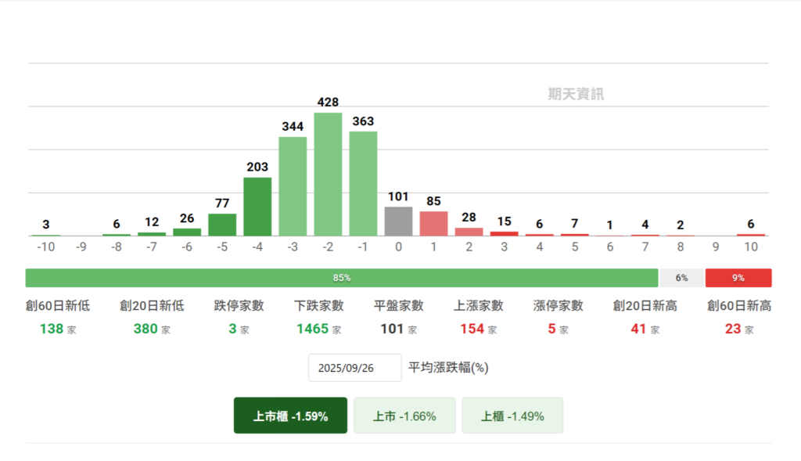Open the 上櫃 -1.49% tab
The image size is (801, 461).
click(512, 416)
